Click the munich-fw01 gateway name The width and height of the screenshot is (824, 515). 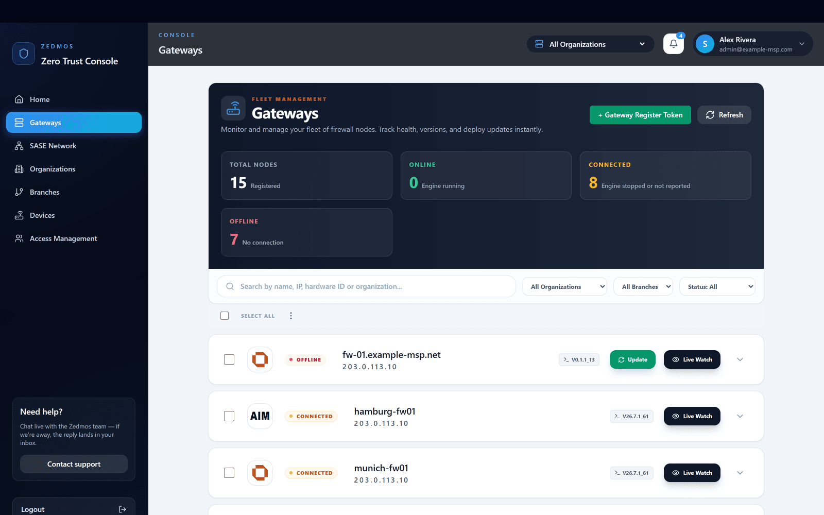[381, 468]
